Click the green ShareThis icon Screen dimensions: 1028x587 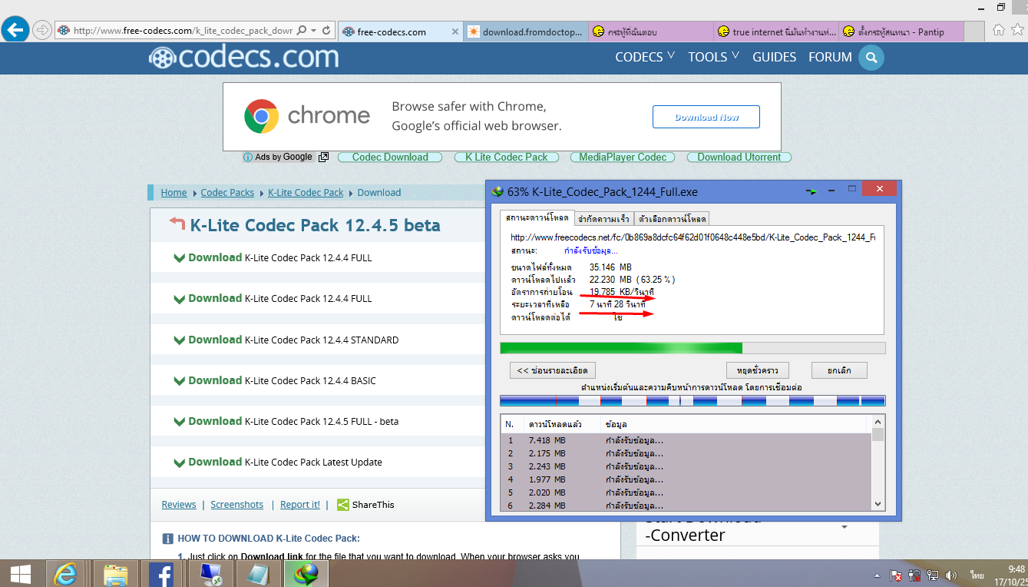coord(343,505)
